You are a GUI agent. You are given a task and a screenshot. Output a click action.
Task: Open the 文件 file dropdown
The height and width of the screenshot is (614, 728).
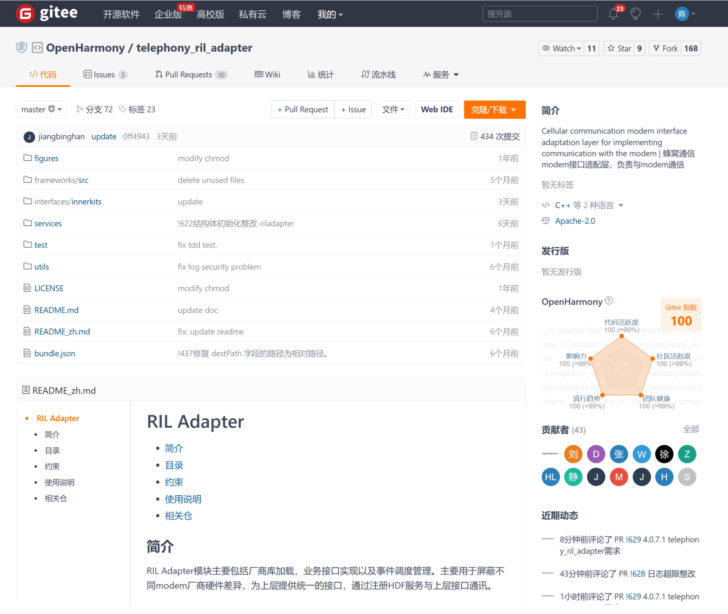[393, 109]
